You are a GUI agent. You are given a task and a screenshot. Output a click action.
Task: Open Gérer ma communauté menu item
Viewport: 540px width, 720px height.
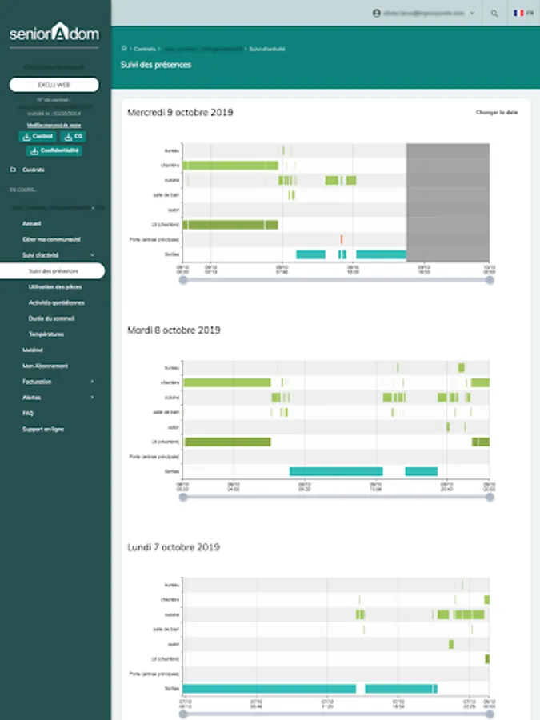(51, 239)
